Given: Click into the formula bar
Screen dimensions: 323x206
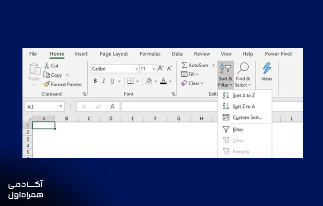Looking at the screenshot, I should pyautogui.click(x=169, y=106).
